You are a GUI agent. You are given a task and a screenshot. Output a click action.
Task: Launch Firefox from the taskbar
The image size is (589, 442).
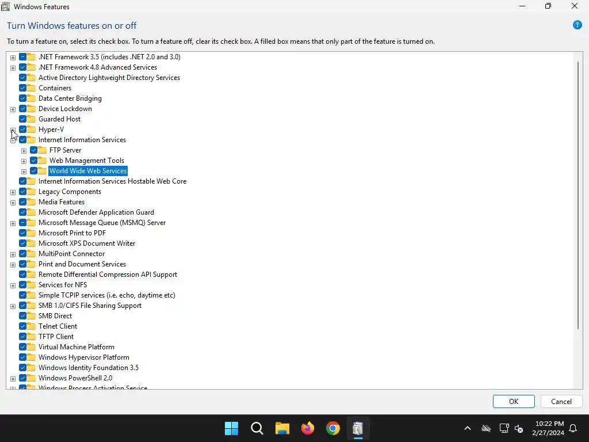tap(308, 428)
